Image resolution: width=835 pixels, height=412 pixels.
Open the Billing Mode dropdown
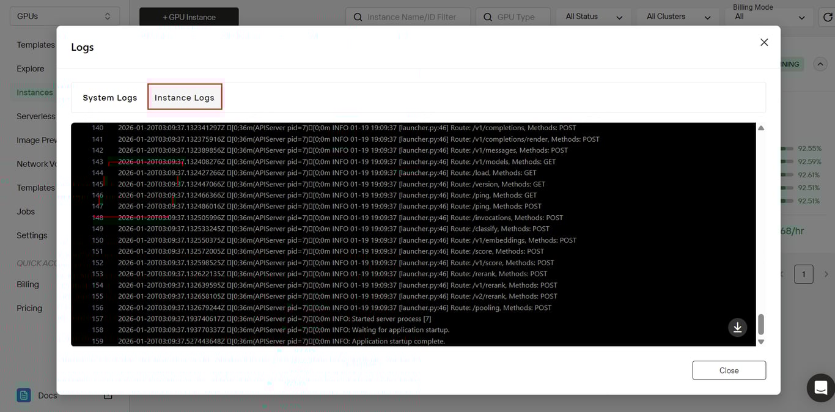tap(770, 17)
